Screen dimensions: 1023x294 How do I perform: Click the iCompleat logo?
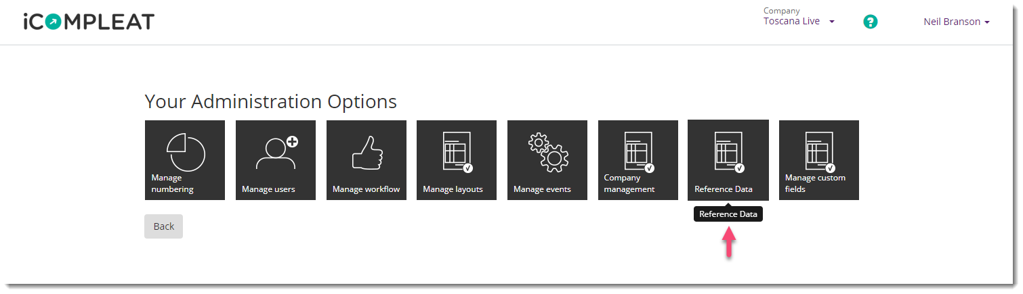pos(89,22)
